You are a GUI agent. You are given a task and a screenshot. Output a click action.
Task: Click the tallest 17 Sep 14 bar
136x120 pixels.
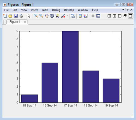pyautogui.click(x=70, y=67)
